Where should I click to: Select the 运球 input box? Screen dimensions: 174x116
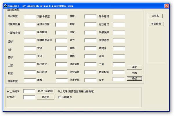click(30, 41)
